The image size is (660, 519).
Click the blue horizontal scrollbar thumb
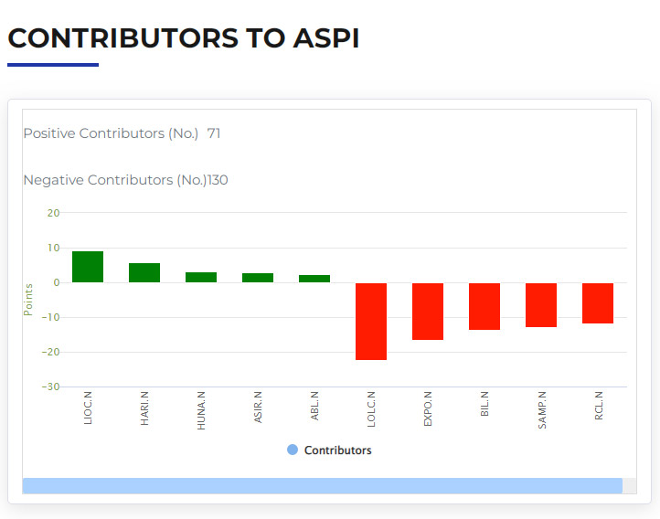(x=323, y=486)
